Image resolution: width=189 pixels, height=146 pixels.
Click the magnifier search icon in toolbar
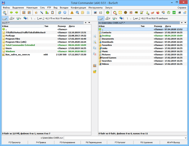coord(77,13)
